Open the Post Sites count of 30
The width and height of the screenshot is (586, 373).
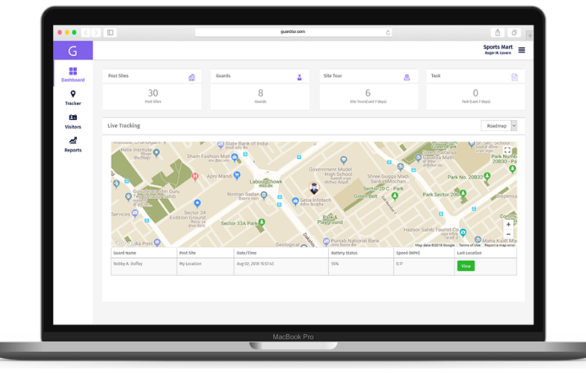click(152, 93)
